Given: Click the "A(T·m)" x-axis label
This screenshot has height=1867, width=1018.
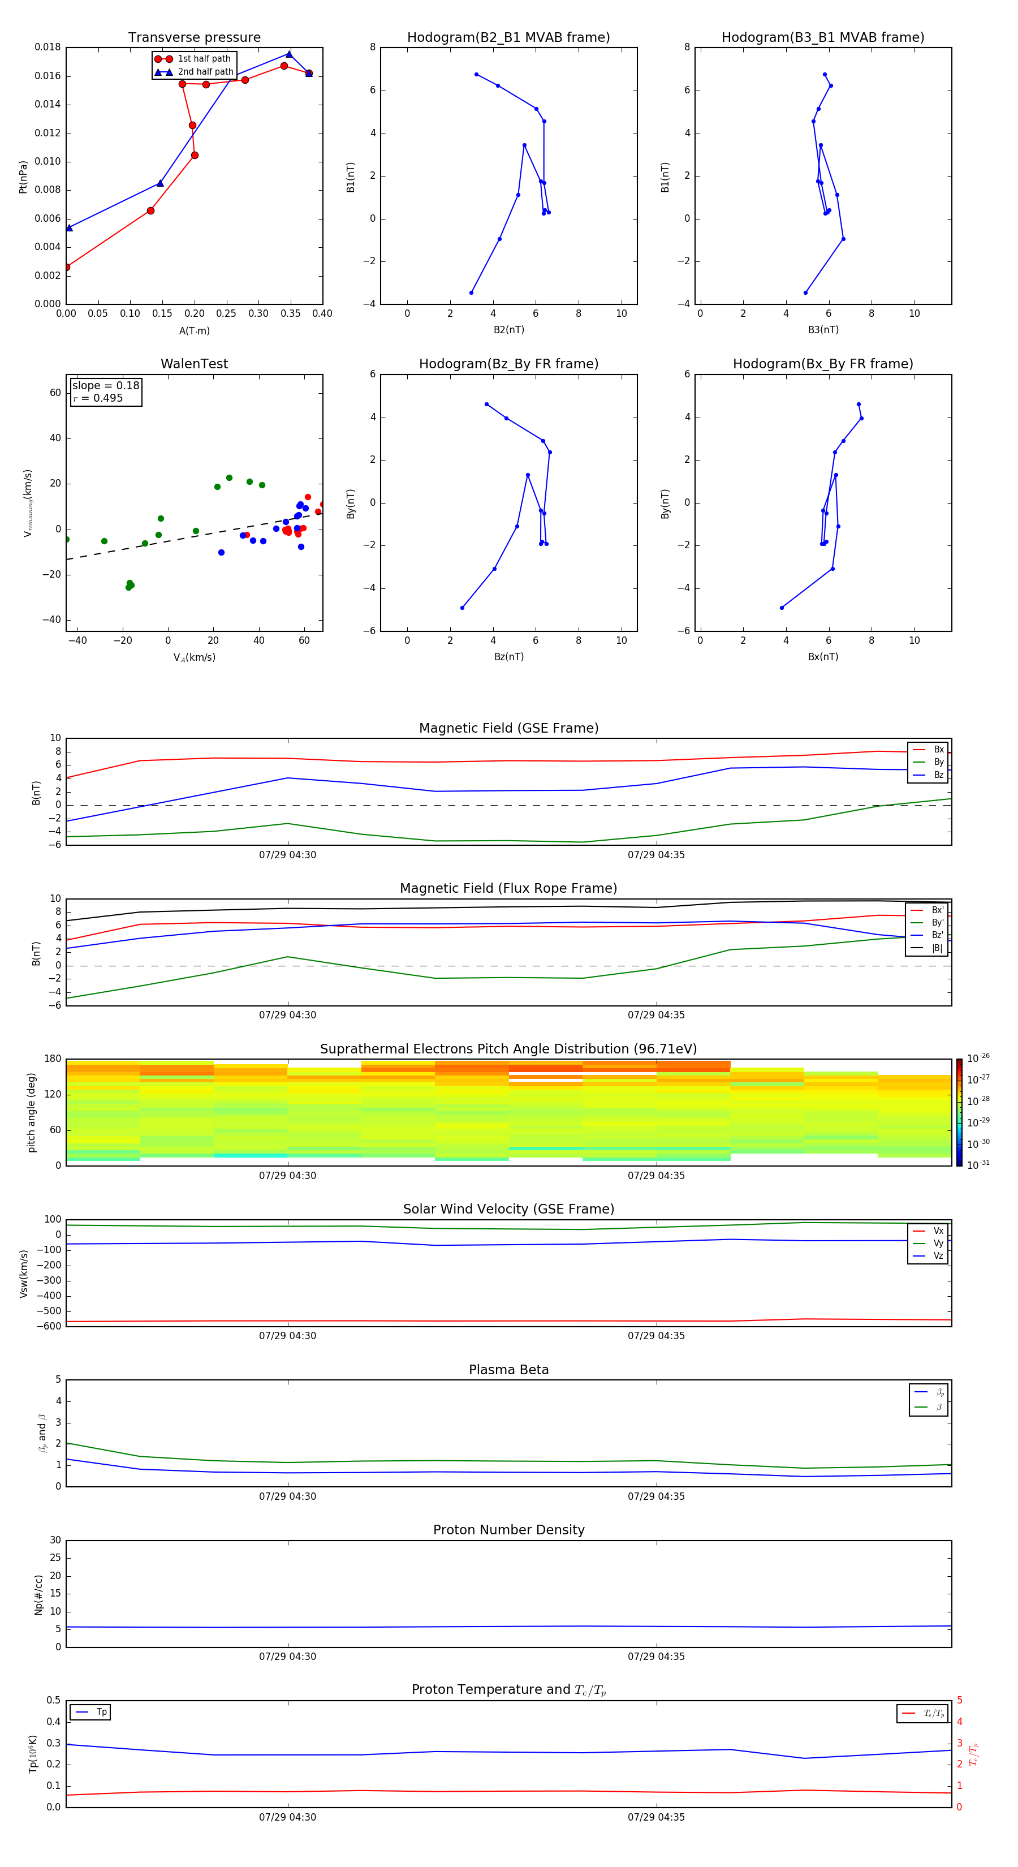Looking at the screenshot, I should 194,331.
